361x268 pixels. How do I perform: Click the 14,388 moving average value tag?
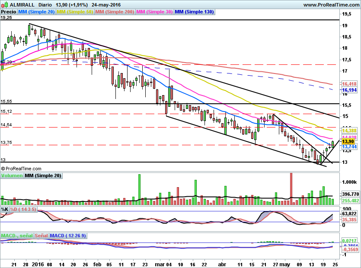coord(349,131)
